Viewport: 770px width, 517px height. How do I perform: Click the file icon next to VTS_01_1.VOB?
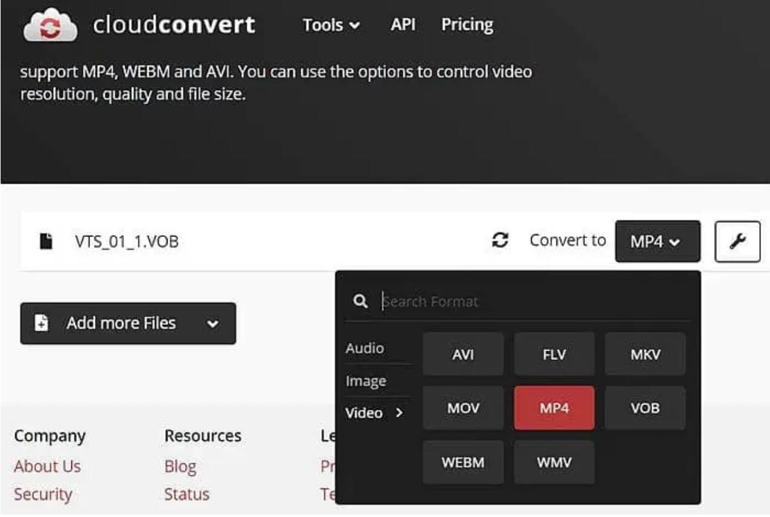click(45, 241)
